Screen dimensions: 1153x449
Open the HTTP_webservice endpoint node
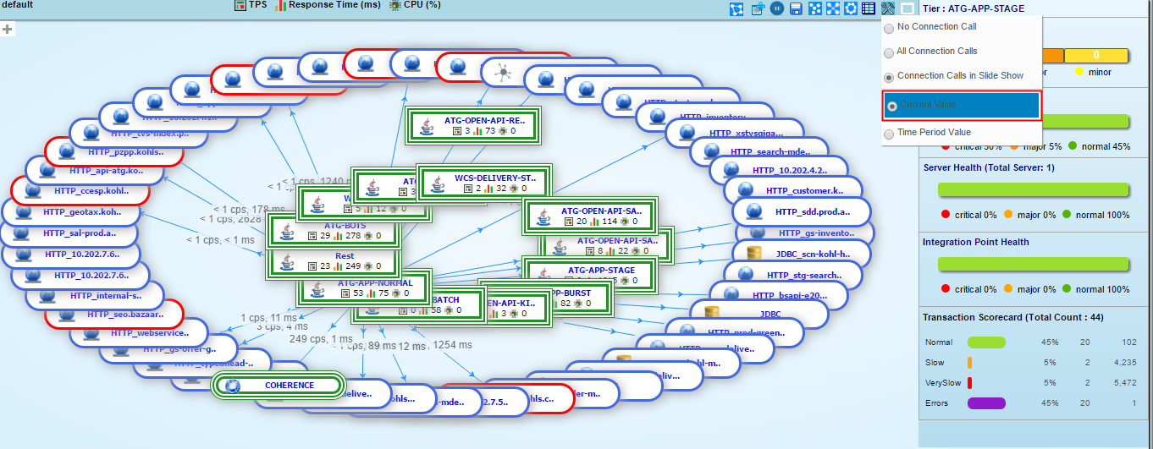(139, 334)
